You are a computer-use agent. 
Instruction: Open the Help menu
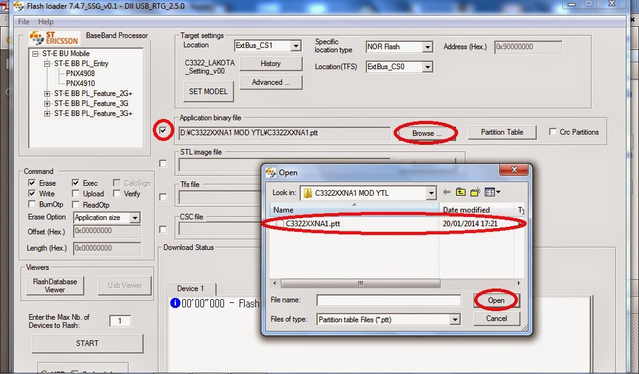(46, 22)
